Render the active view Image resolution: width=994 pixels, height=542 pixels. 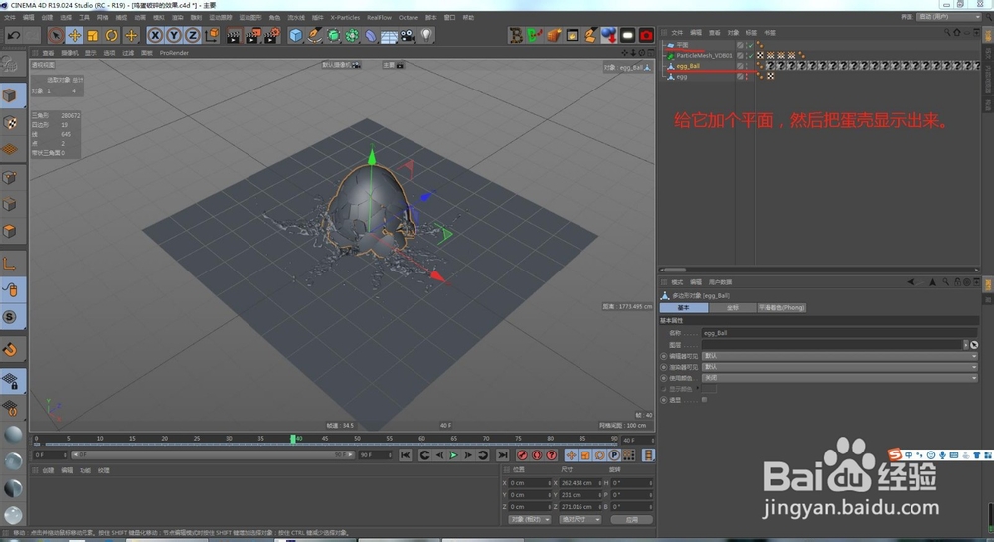point(234,36)
